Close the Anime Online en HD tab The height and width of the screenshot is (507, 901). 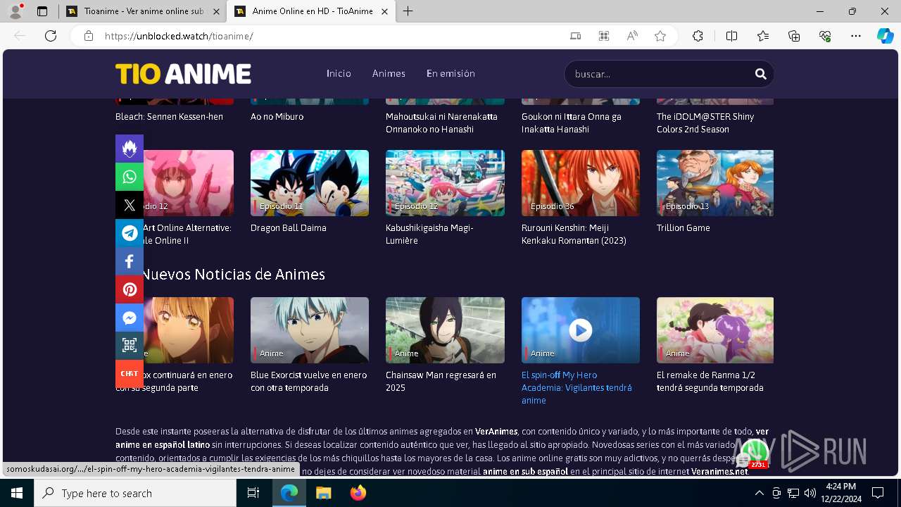click(384, 11)
